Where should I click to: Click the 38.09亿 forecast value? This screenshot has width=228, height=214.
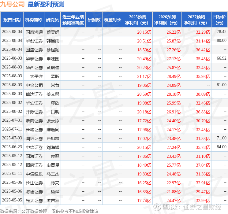(203, 94)
